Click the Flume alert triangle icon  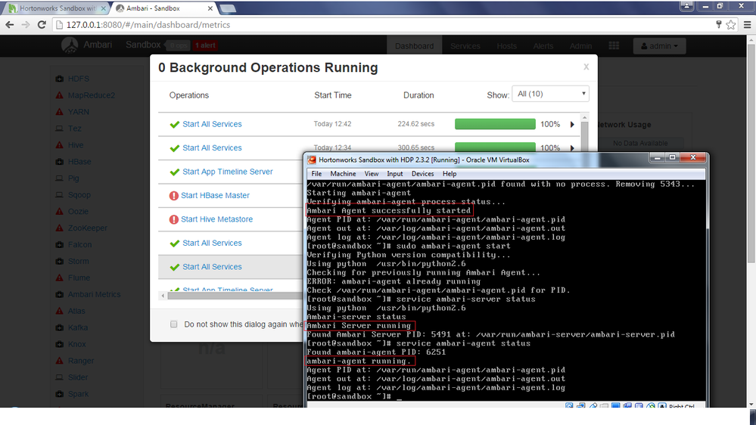click(x=59, y=278)
